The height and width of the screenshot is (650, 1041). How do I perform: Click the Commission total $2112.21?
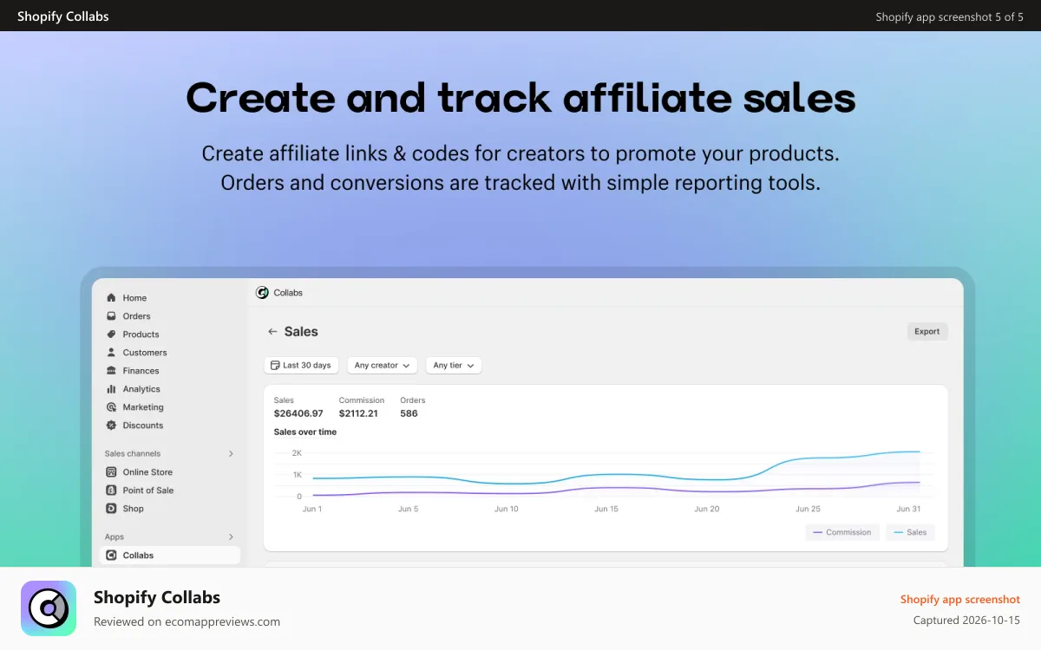(x=358, y=413)
